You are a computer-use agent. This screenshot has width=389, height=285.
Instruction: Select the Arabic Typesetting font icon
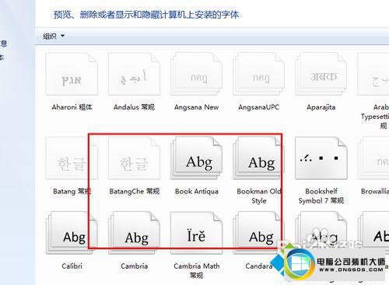[373, 74]
